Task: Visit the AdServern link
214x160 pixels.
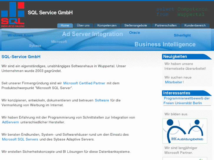Action: 10,122
